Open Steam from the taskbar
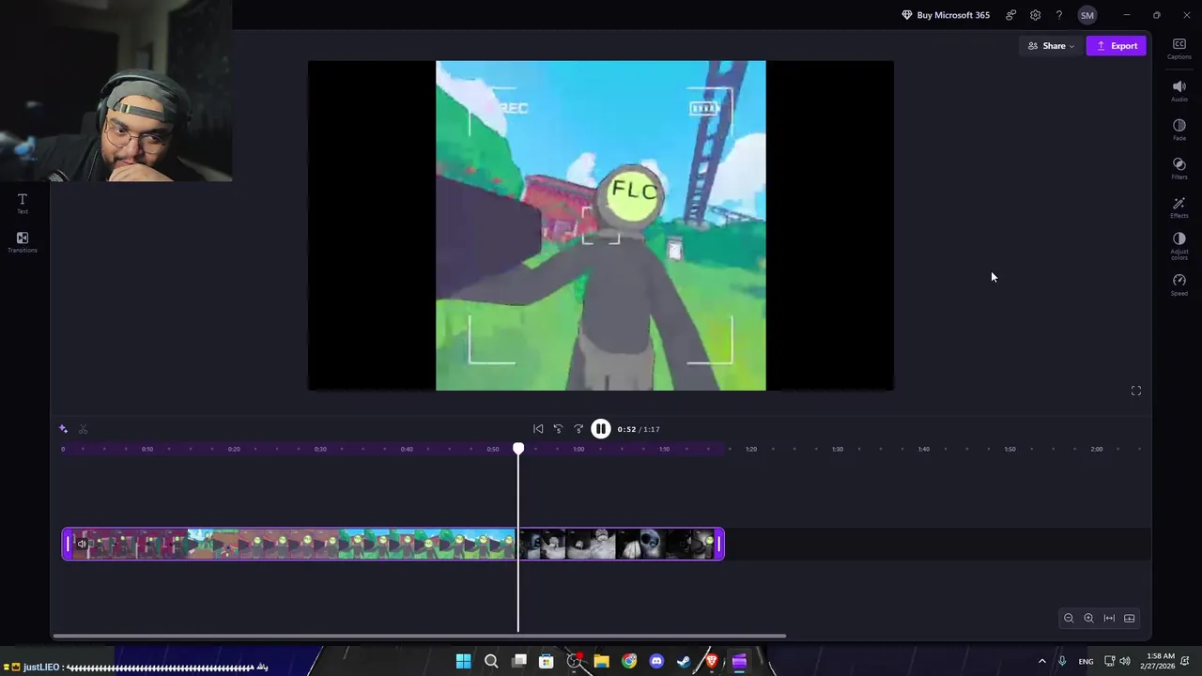The height and width of the screenshot is (676, 1202). [x=684, y=662]
